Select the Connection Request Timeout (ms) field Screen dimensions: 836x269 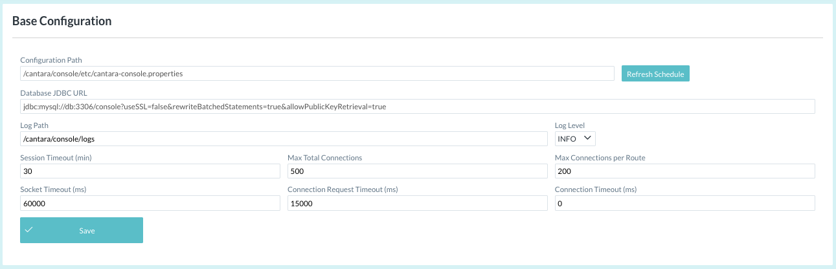coord(417,203)
